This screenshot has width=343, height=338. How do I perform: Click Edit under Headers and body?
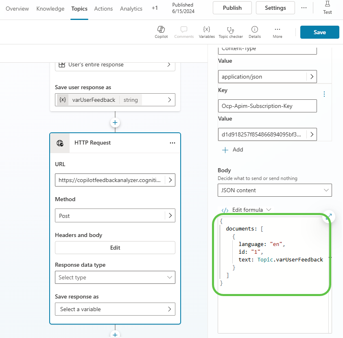click(x=115, y=248)
